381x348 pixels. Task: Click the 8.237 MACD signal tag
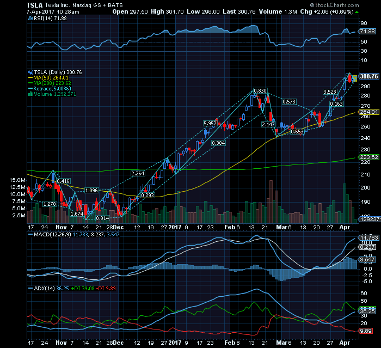pos(367,247)
